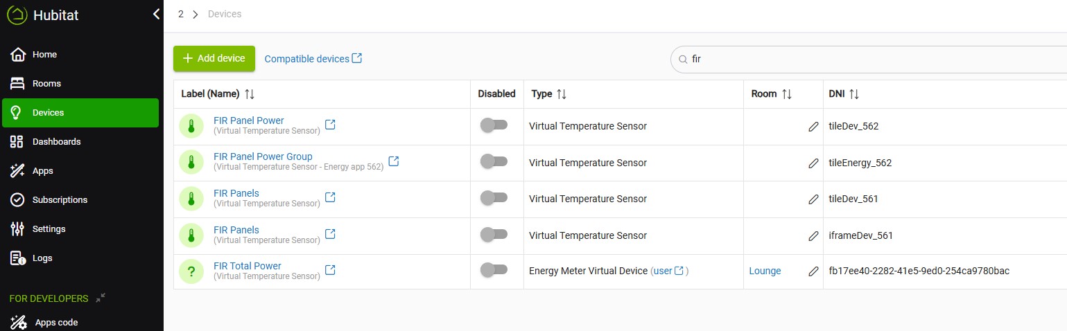The height and width of the screenshot is (331, 1067).
Task: Toggle disabled switch for FIR Panel Power
Action: point(494,125)
